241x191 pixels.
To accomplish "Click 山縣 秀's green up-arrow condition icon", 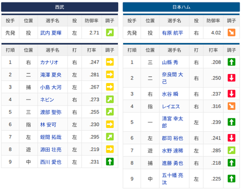I will tap(231, 62).
